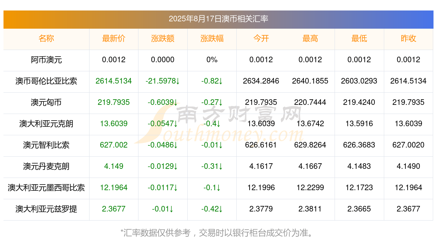Select the 澳币哥伦比亚比索 row name
The width and height of the screenshot is (437, 244).
pyautogui.click(x=46, y=81)
